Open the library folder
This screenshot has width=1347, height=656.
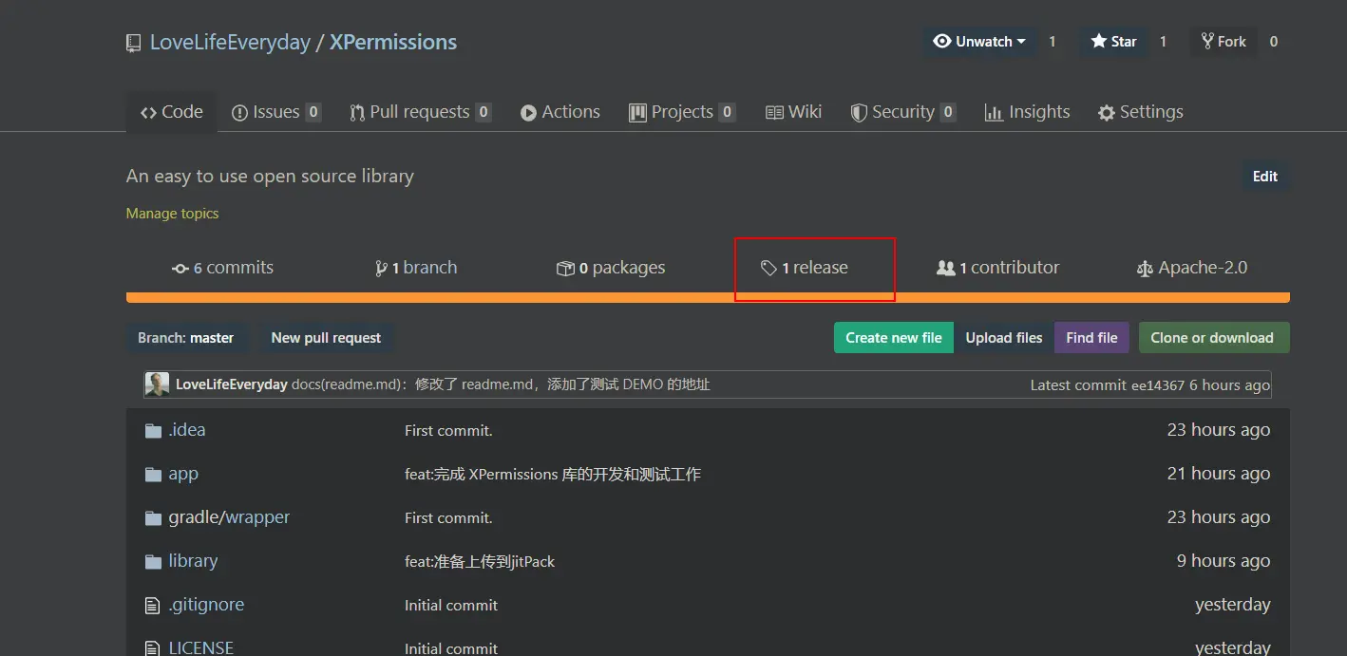pyautogui.click(x=193, y=561)
